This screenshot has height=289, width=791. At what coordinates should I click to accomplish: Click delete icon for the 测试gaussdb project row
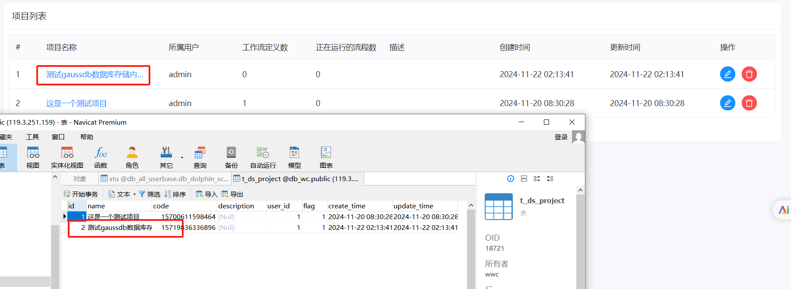[x=749, y=74]
